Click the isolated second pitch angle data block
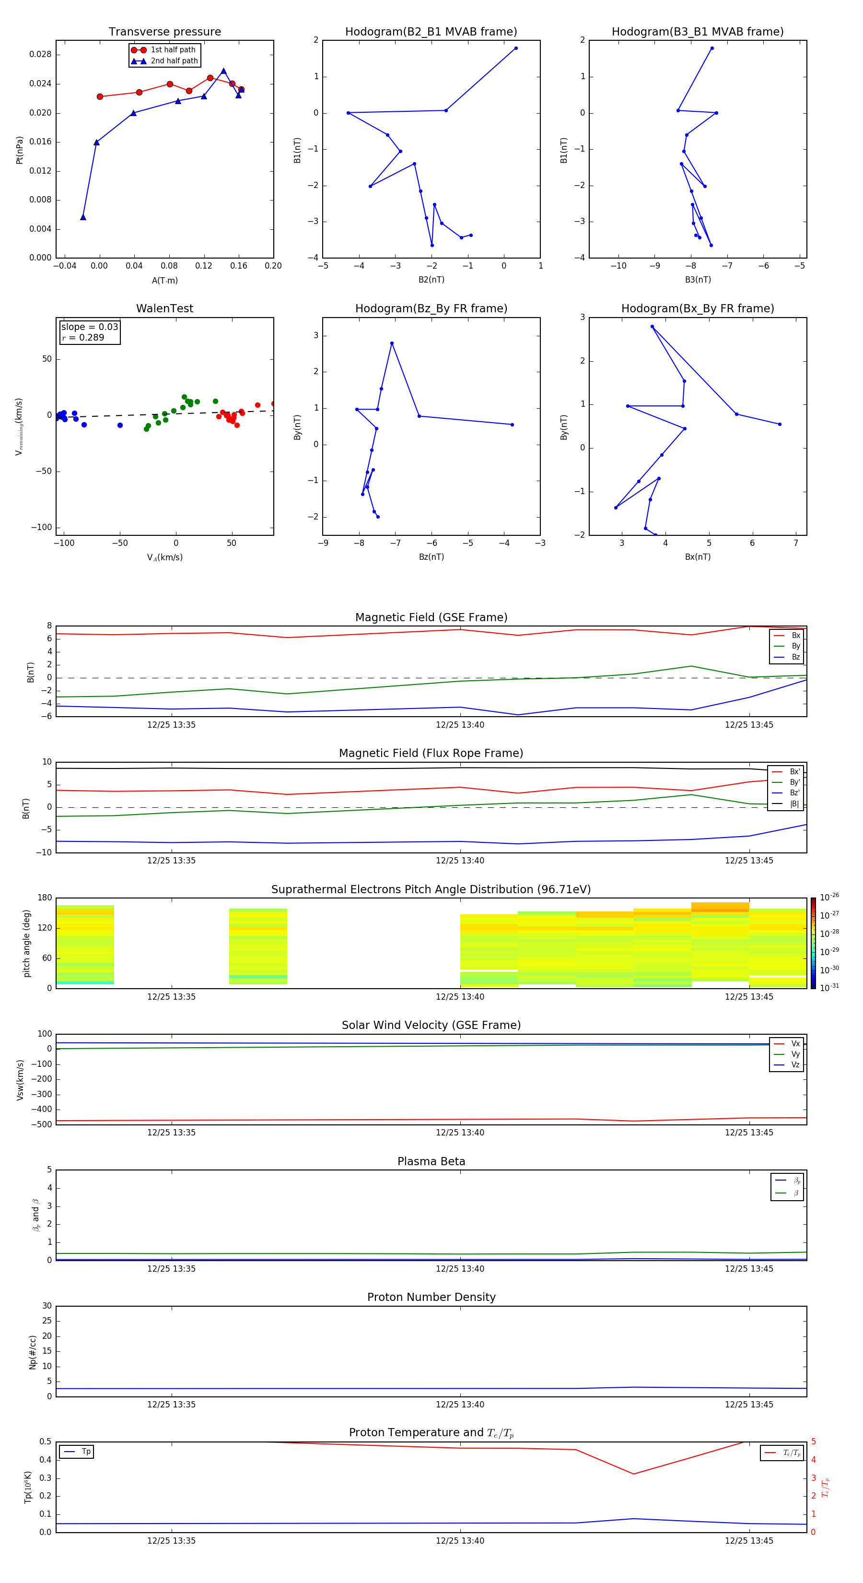This screenshot has height=1583, width=863. coord(258,946)
